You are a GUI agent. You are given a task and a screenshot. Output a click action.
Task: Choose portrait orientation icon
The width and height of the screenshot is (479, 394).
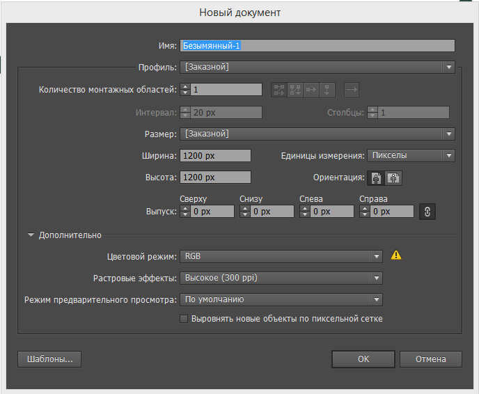(376, 178)
